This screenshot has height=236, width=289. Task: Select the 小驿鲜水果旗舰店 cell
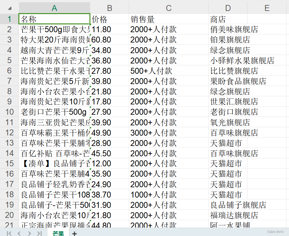tap(228, 60)
